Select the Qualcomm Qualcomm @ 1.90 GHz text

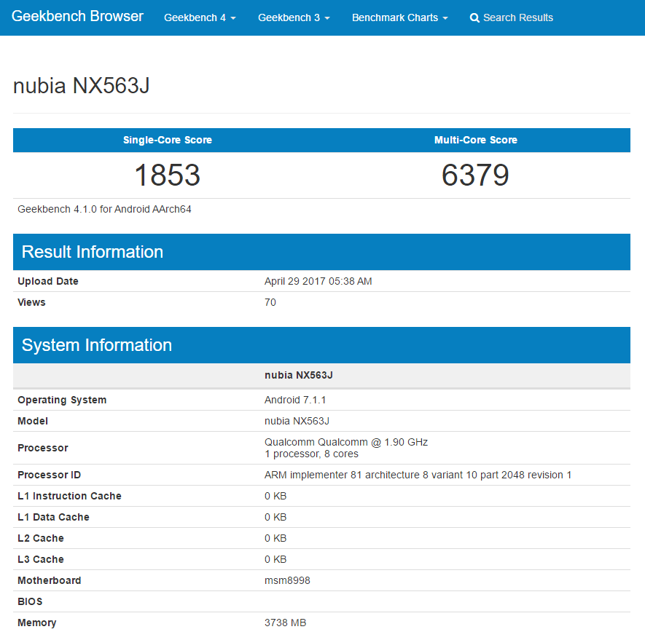pos(346,442)
